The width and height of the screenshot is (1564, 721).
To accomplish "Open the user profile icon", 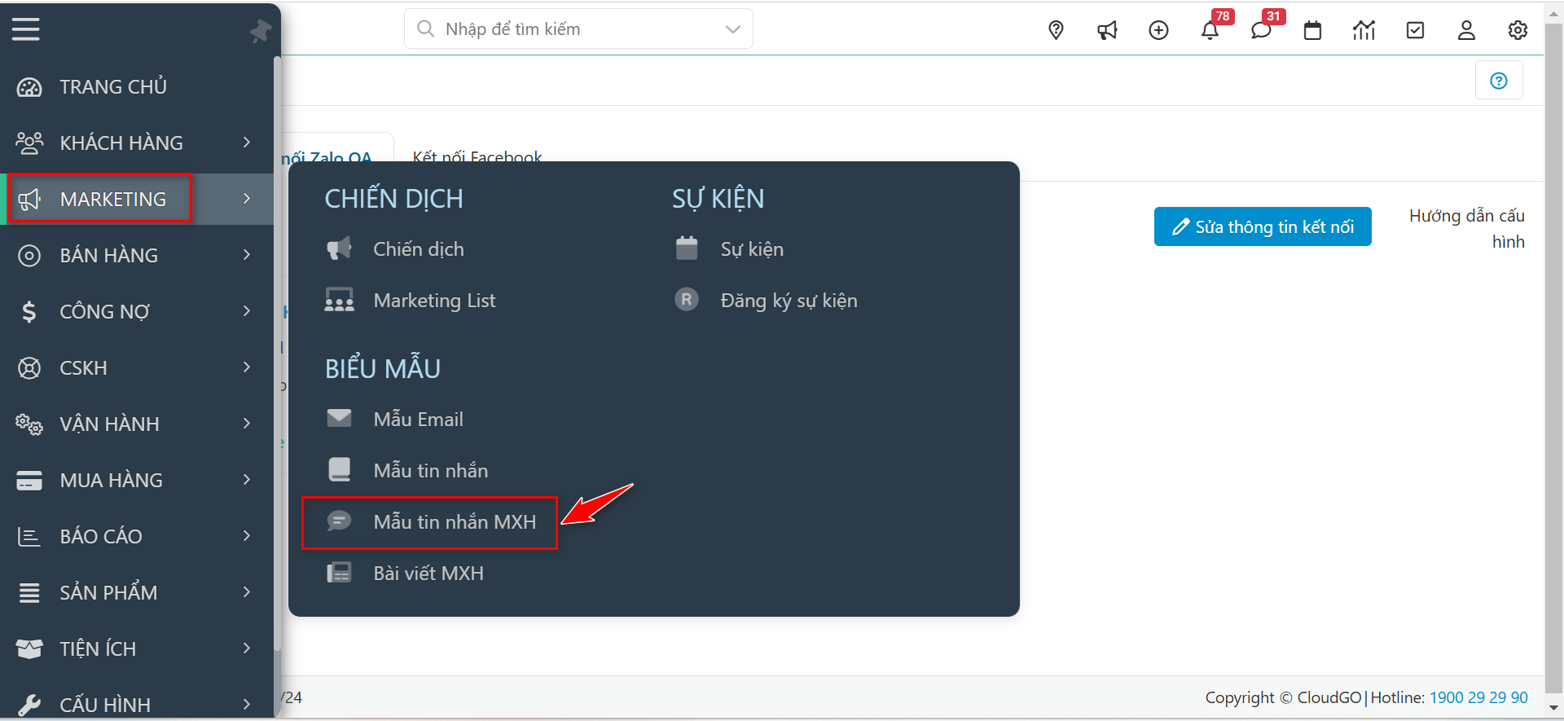I will (1466, 30).
